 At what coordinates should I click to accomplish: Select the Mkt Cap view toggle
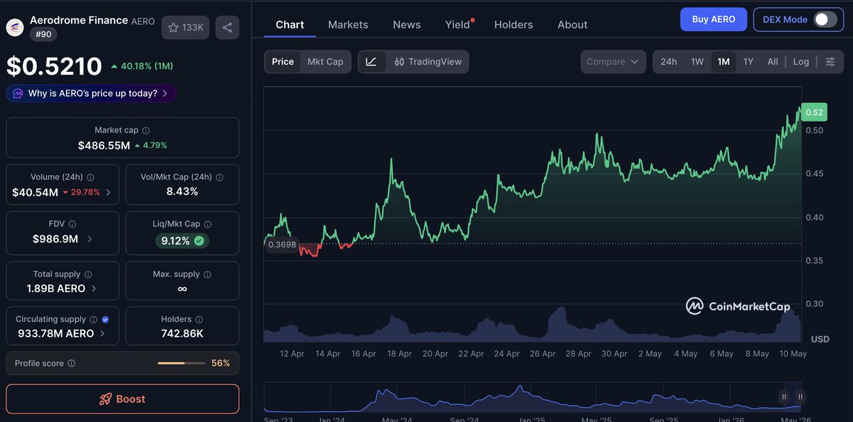(326, 62)
